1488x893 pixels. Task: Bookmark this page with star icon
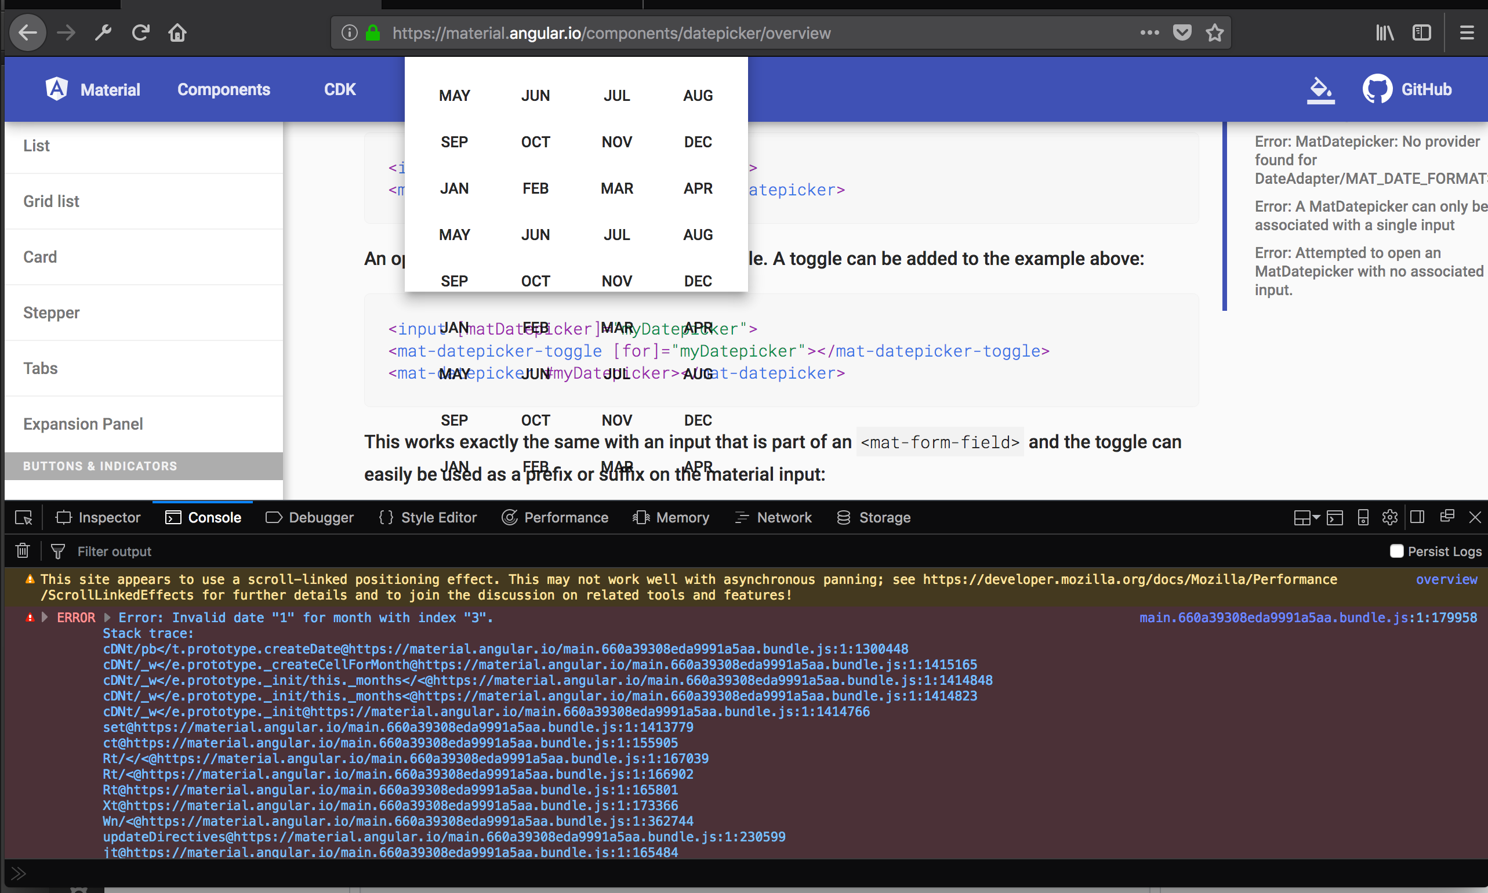coord(1215,32)
